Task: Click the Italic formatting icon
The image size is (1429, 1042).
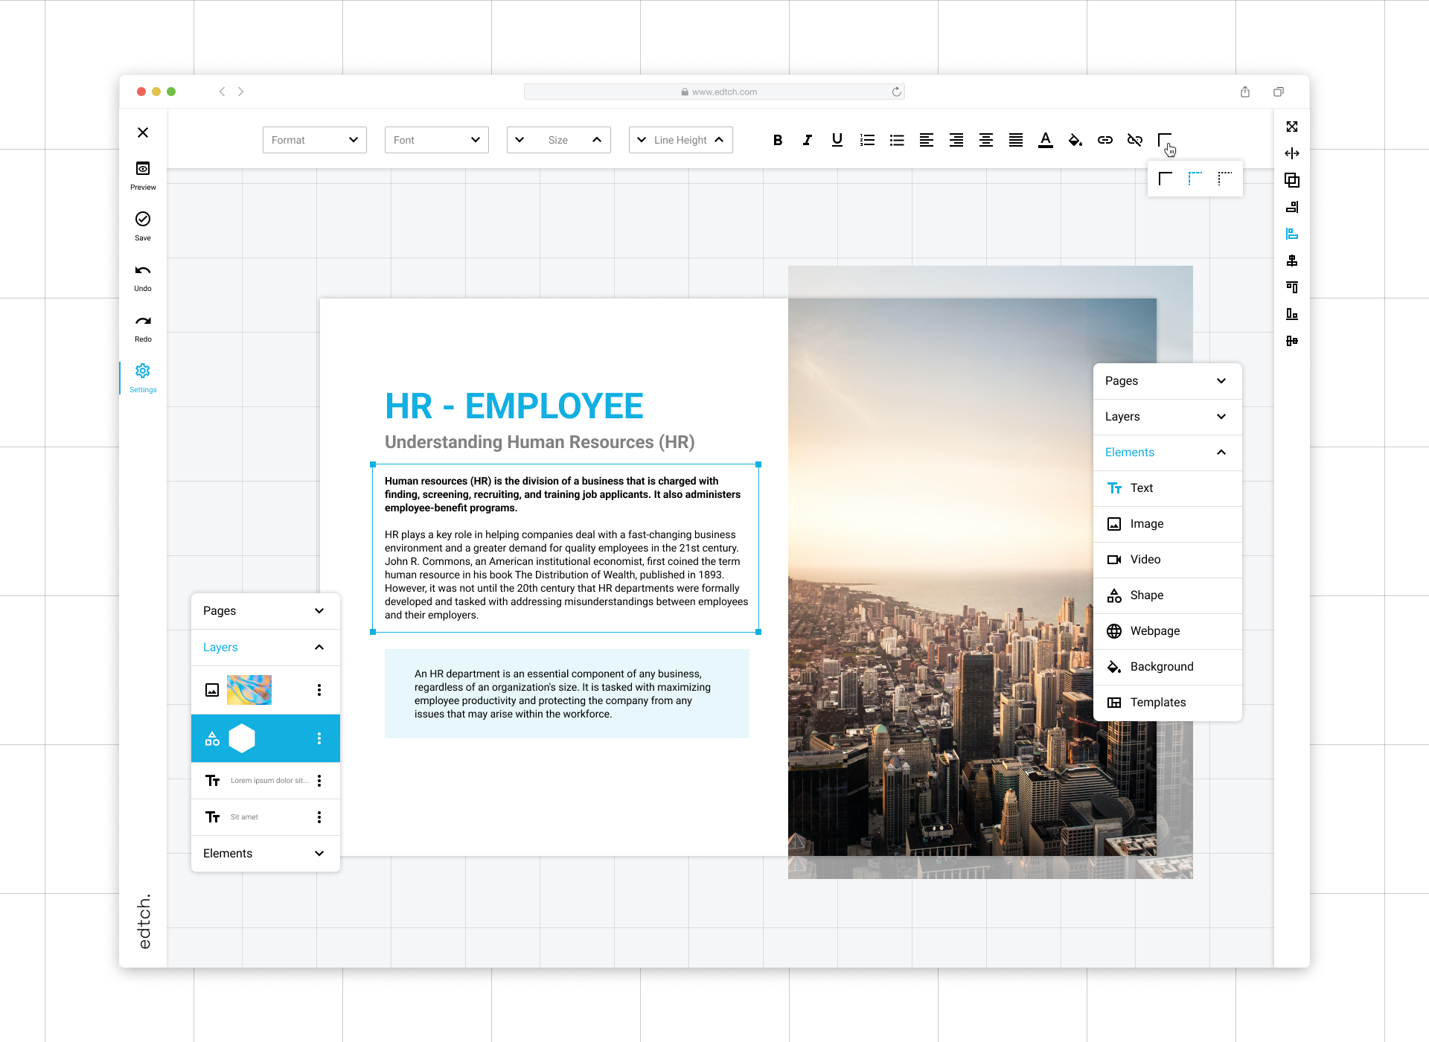Action: click(x=808, y=140)
